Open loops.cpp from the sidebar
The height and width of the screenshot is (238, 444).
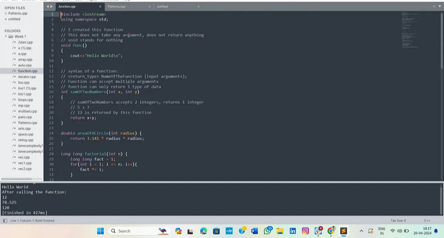pos(25,100)
